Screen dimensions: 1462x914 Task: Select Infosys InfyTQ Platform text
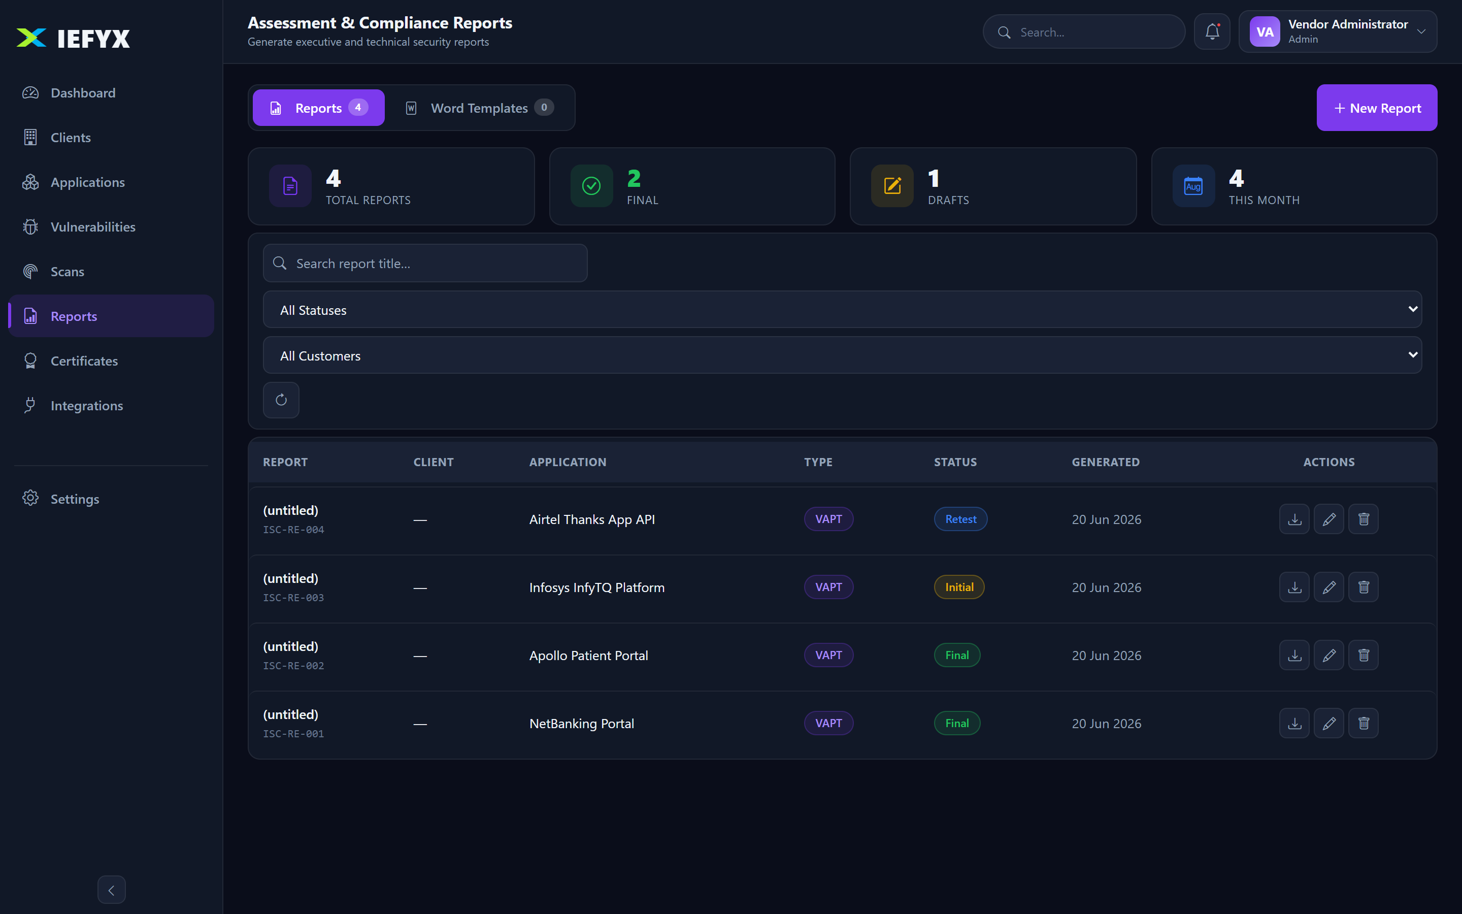click(x=597, y=587)
